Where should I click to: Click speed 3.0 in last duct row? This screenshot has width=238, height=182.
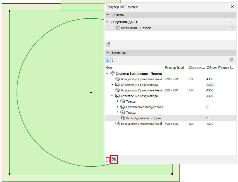point(191,124)
